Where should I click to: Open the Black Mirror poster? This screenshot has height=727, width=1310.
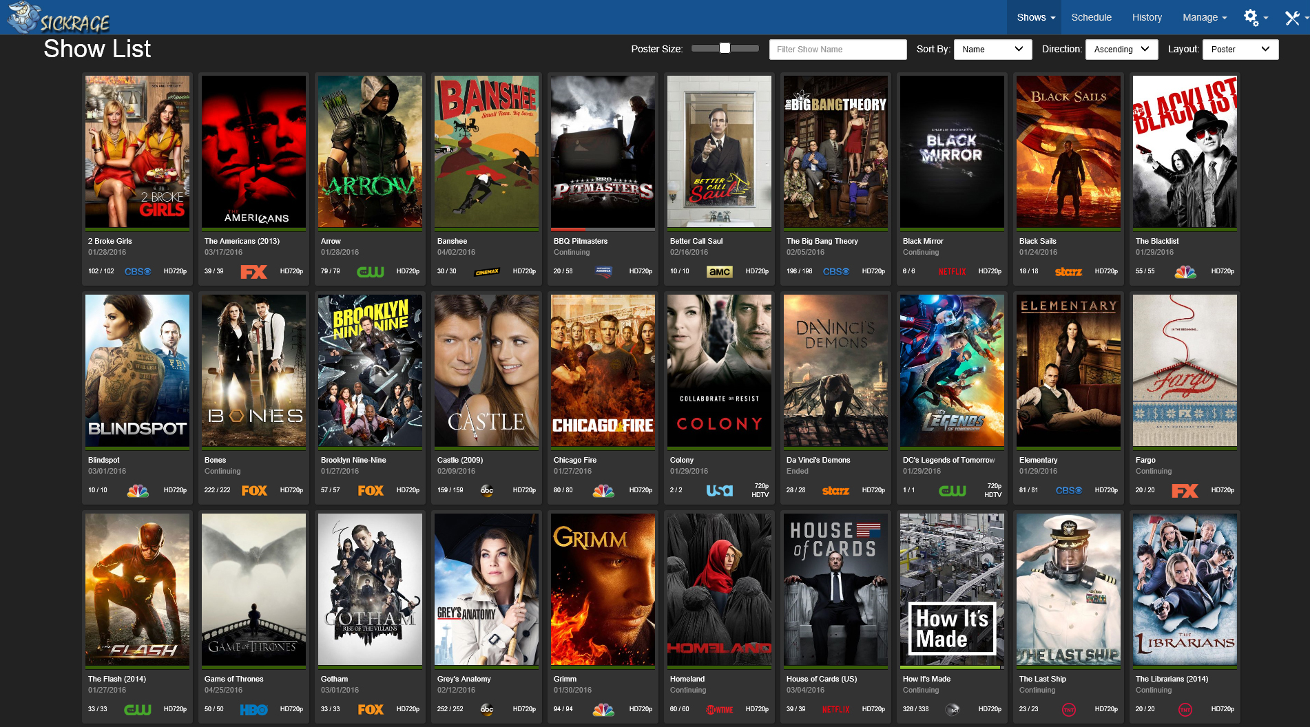point(952,151)
